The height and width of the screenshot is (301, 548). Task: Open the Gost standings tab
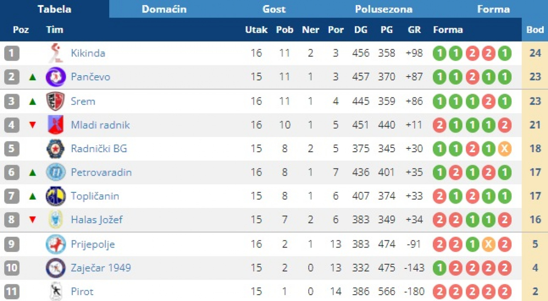(274, 9)
